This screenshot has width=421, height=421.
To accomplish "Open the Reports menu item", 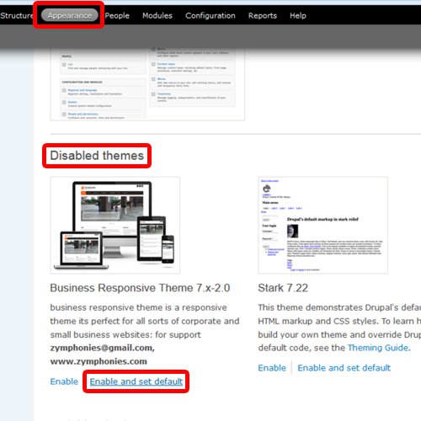I will point(263,16).
